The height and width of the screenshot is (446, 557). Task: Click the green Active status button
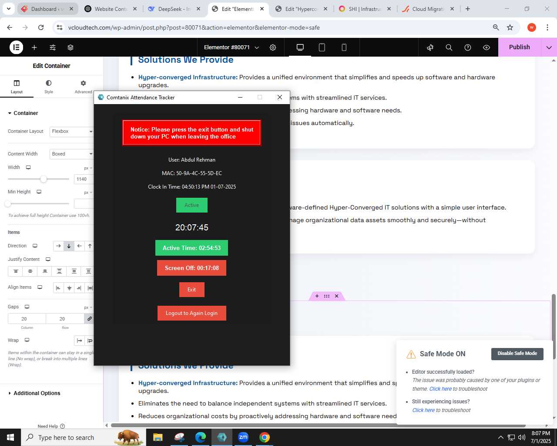(191, 205)
